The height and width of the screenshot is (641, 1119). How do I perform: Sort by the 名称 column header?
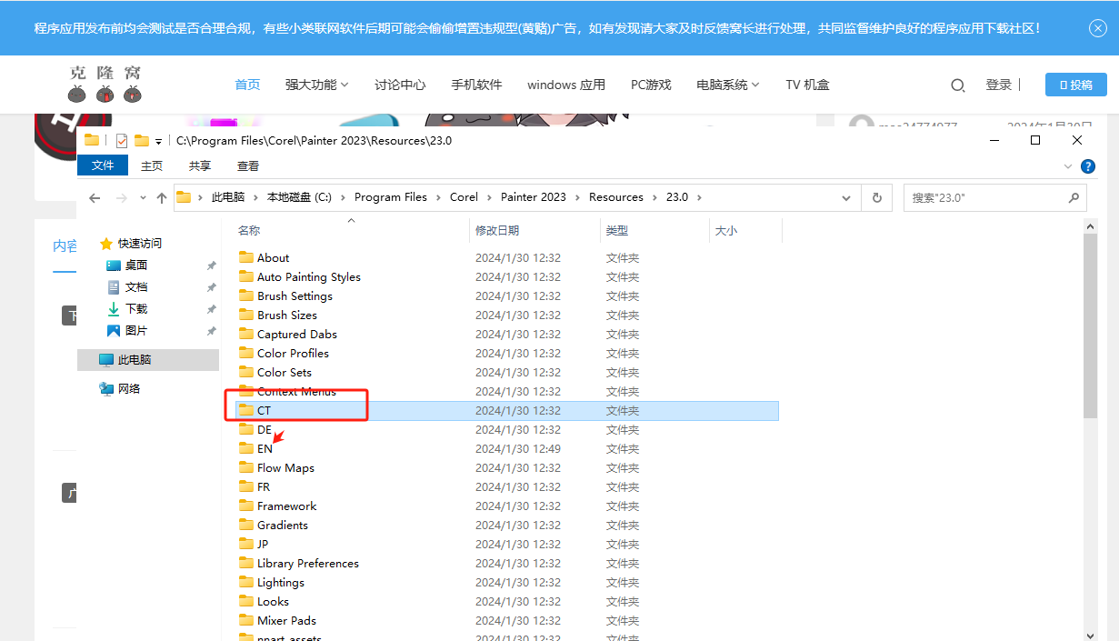tap(249, 231)
